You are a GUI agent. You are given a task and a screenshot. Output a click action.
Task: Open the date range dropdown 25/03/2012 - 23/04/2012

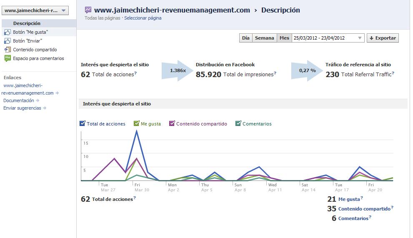tap(328, 38)
